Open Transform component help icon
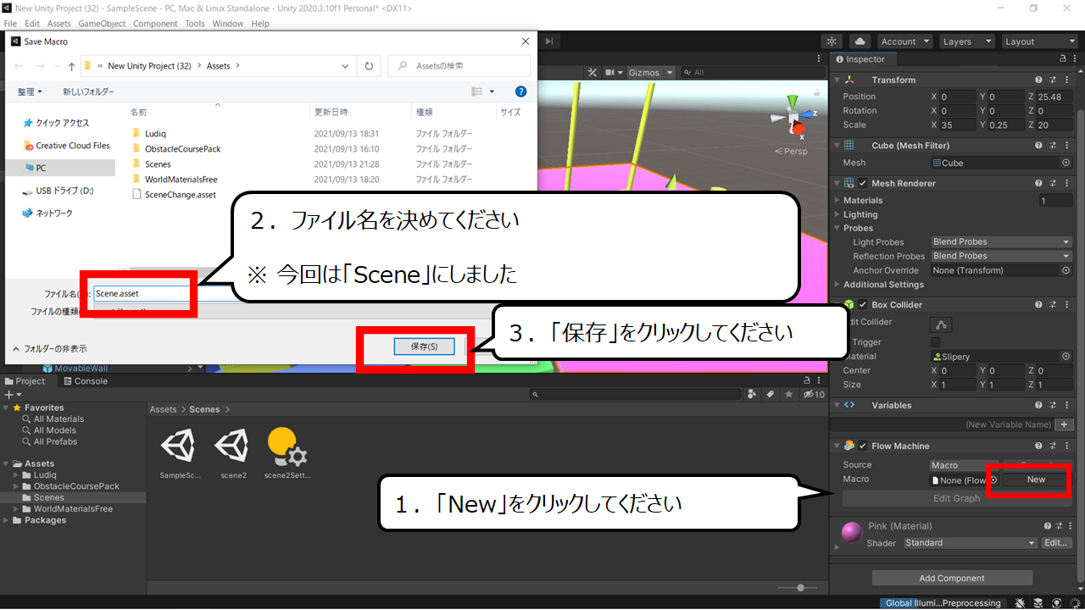 coord(1039,80)
